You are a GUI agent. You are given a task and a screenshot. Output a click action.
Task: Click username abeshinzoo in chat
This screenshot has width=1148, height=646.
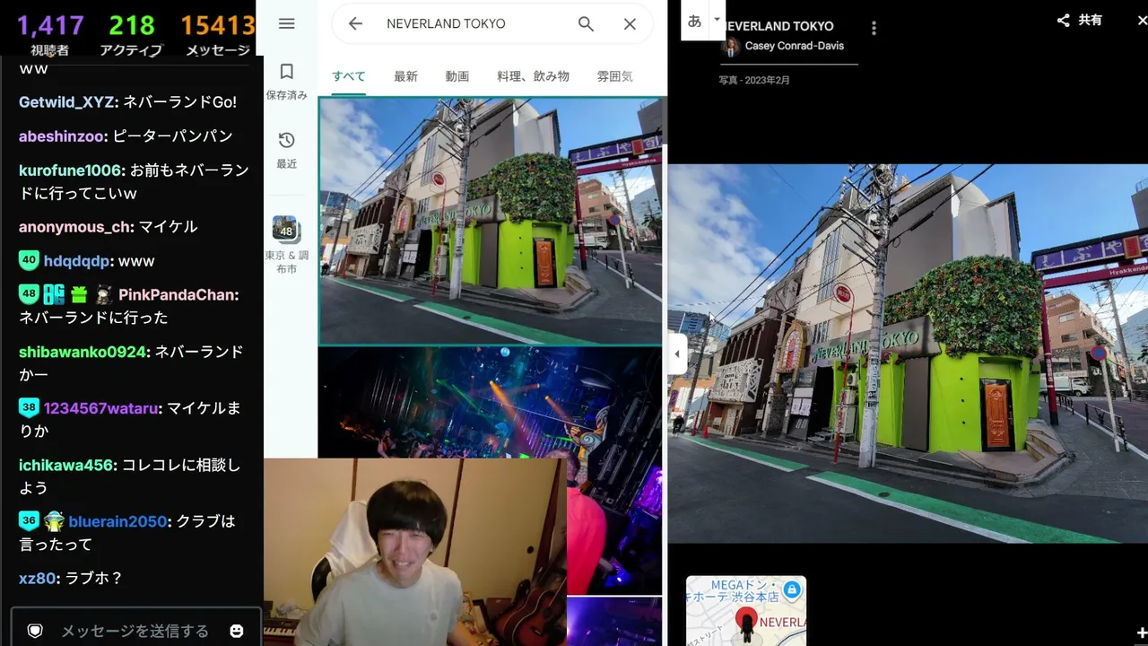coord(61,136)
